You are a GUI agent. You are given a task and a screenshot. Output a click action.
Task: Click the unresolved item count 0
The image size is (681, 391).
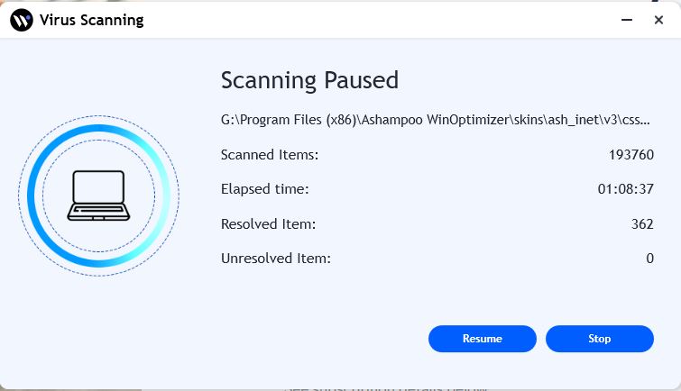click(649, 259)
